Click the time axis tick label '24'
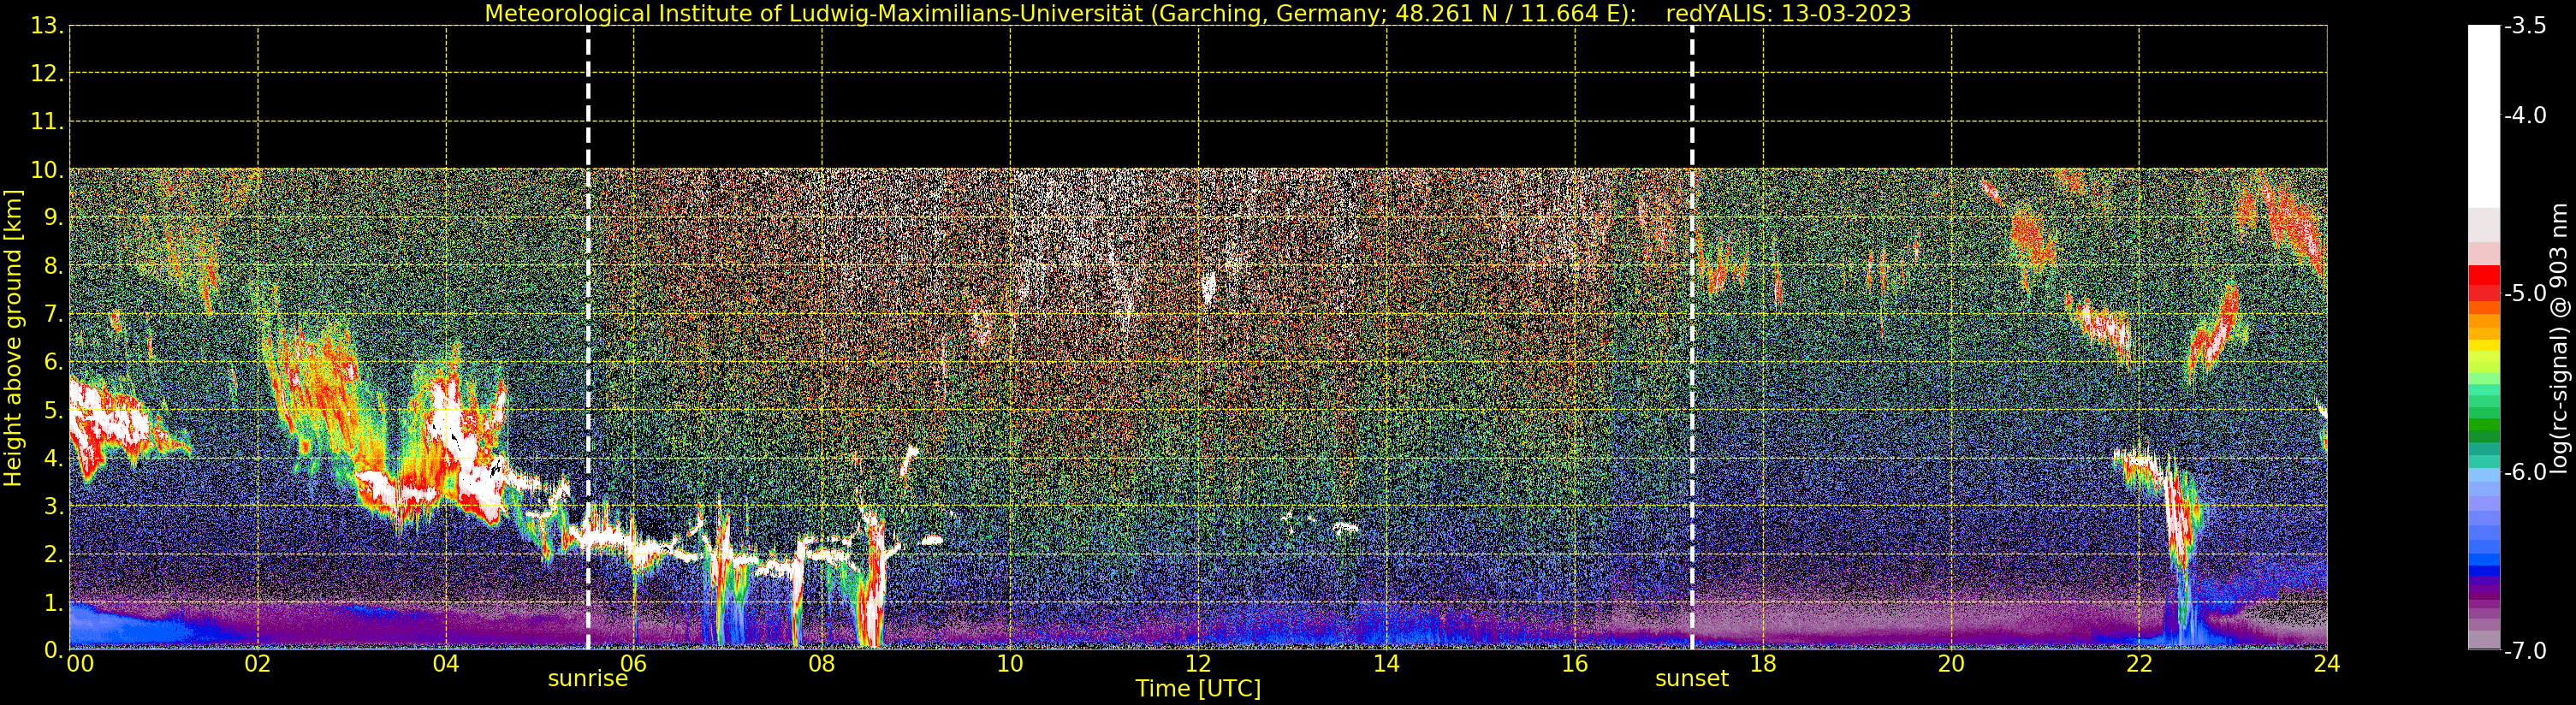The width and height of the screenshot is (2576, 705). click(2327, 664)
